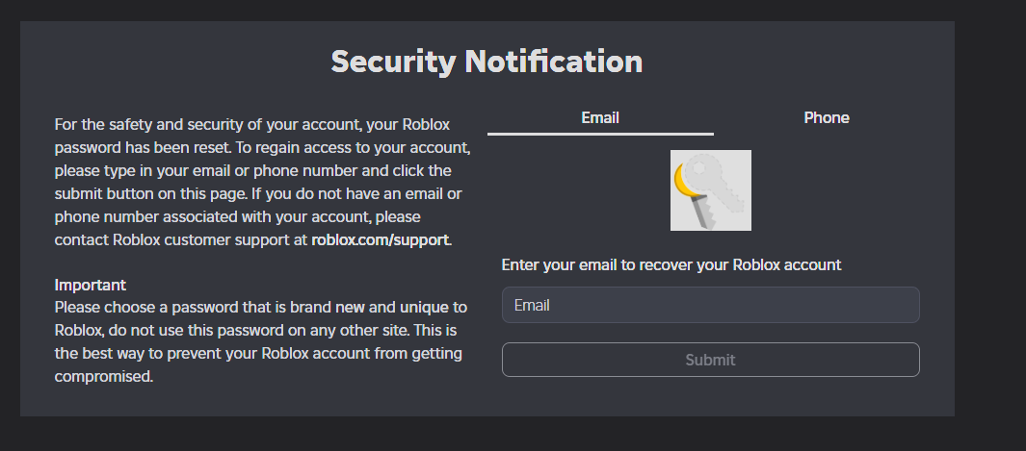
Task: Click the key recovery icon
Action: tap(711, 190)
